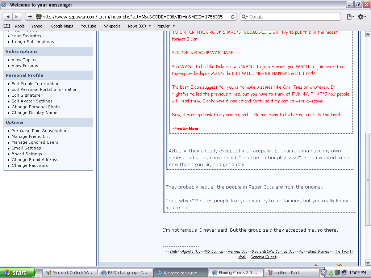Open the Popular bookmarks dropdown
The height and width of the screenshot is (278, 371).
(x=166, y=26)
